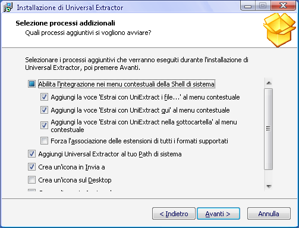Continue with the Avanti button
The width and height of the screenshot is (299, 228).
(218, 214)
